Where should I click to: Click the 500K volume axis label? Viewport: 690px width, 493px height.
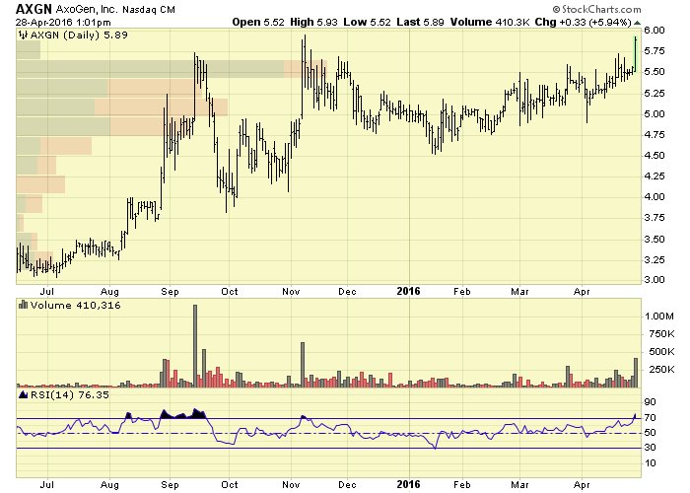coord(661,352)
